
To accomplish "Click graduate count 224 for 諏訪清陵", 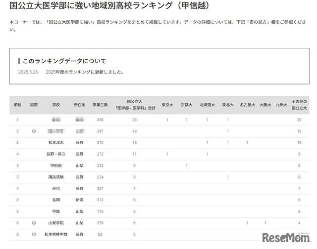I will 100,177.
